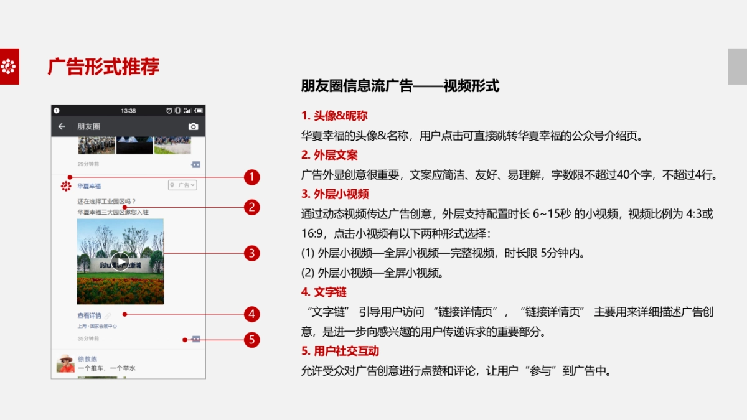Tap the alarm clock icon in status bar
Image resolution: width=747 pixels, height=420 pixels.
[x=170, y=111]
